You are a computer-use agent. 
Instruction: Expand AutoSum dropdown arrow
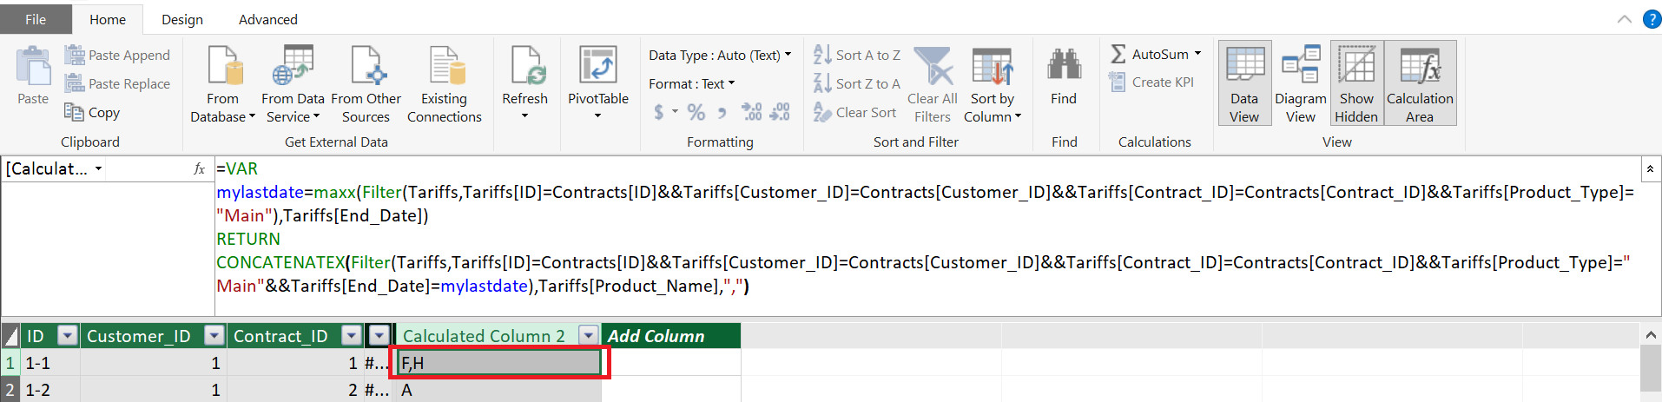point(1198,54)
